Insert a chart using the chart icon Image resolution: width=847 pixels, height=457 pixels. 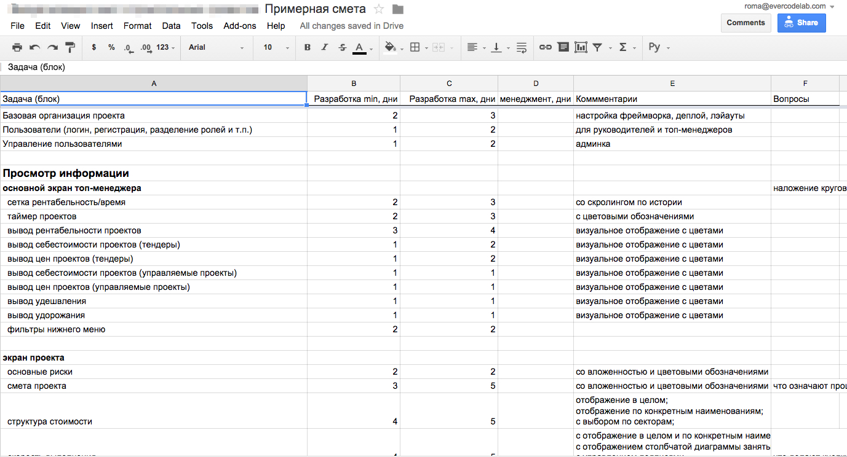pyautogui.click(x=581, y=47)
